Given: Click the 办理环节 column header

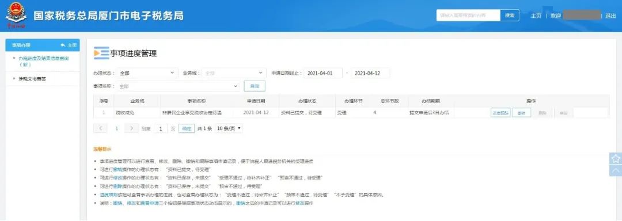Looking at the screenshot, I should [353, 101].
